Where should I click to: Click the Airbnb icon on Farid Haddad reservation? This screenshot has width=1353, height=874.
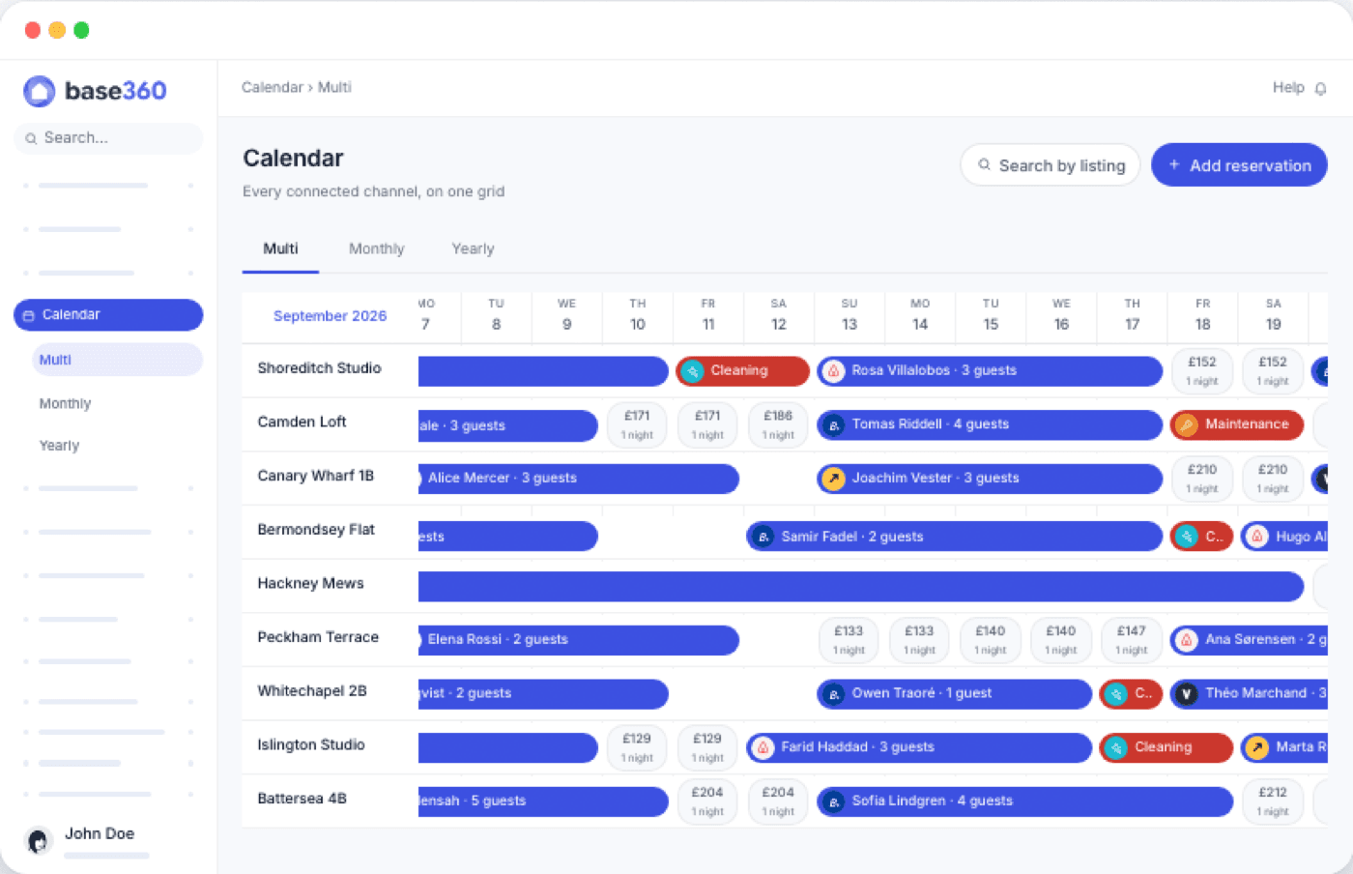click(763, 747)
